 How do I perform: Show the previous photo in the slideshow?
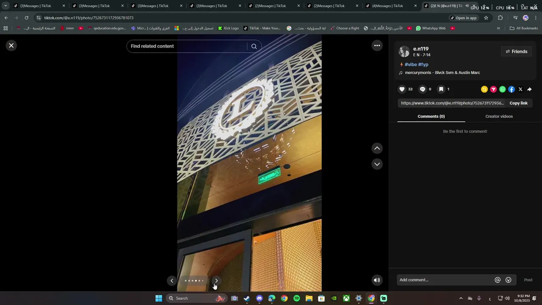tap(171, 280)
